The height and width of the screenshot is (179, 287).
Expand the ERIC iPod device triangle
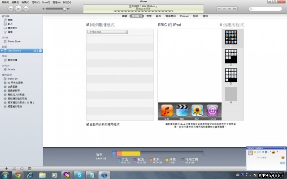pos(2,51)
